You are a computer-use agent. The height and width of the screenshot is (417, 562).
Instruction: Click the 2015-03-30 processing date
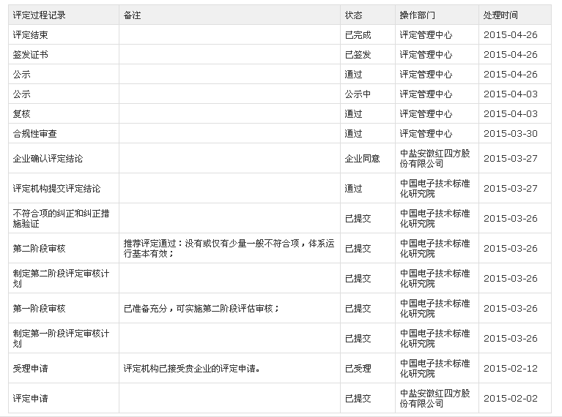pos(510,134)
